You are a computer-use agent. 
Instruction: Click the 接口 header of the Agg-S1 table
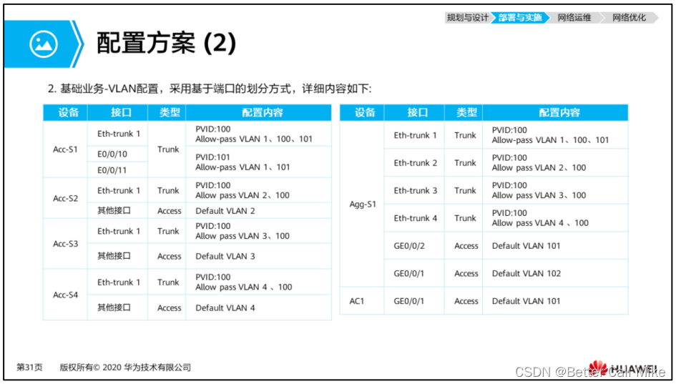click(414, 112)
